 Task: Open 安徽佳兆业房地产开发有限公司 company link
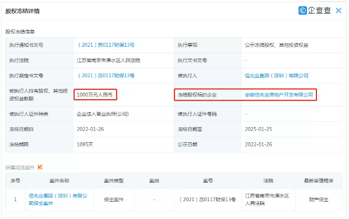coord(279,95)
